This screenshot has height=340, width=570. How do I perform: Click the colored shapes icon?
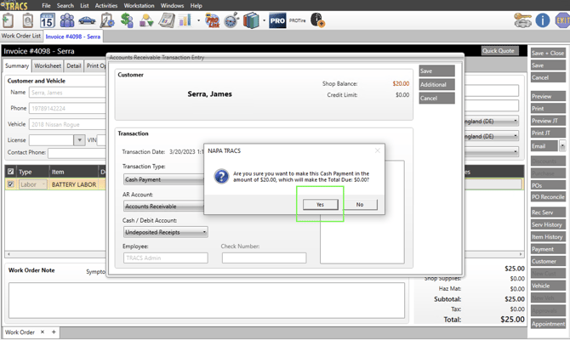click(146, 20)
